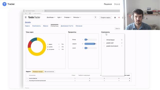Open the help question mark icon
This screenshot has width=160, height=90.
(x=95, y=17)
